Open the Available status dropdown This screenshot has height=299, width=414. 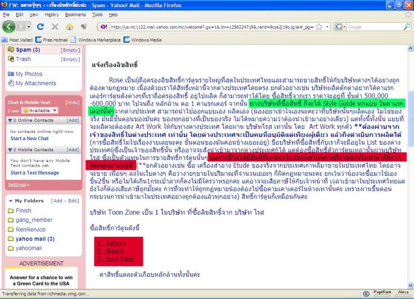(x=40, y=110)
